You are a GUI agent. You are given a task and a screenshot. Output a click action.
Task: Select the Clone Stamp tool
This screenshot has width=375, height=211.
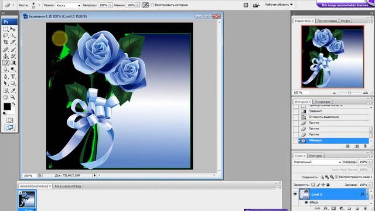(x=6, y=56)
